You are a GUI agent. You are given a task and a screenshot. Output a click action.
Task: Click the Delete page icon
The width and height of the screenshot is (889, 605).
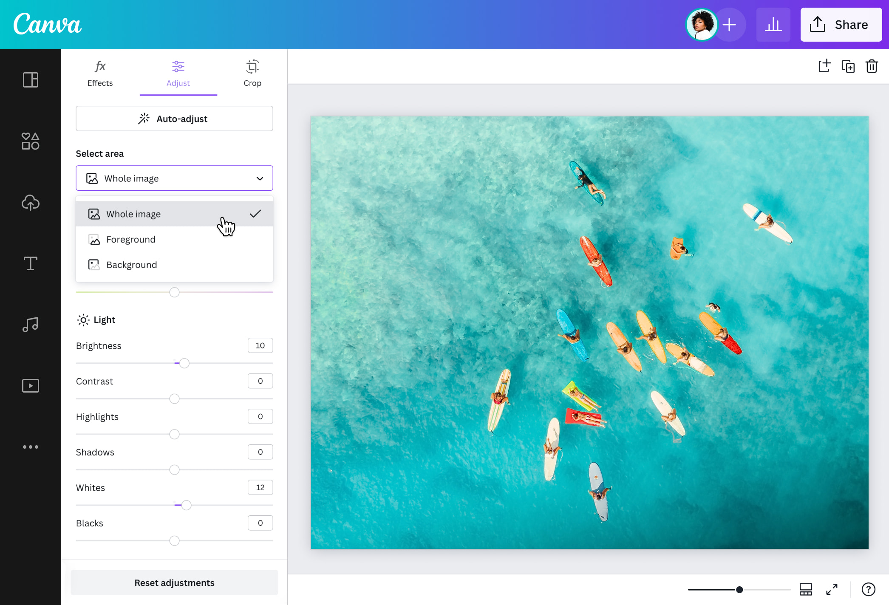[872, 66]
